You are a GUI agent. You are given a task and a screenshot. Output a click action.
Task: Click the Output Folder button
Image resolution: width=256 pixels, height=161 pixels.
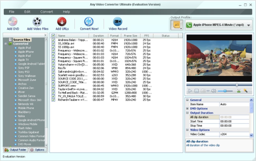(15, 150)
